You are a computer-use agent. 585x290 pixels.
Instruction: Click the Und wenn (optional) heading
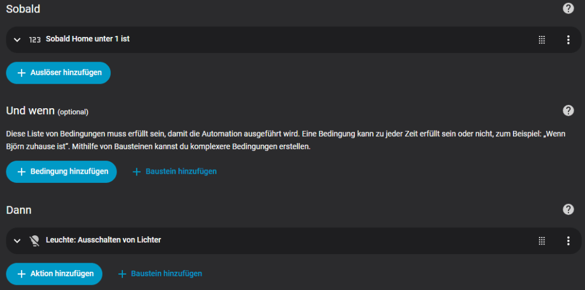click(47, 111)
